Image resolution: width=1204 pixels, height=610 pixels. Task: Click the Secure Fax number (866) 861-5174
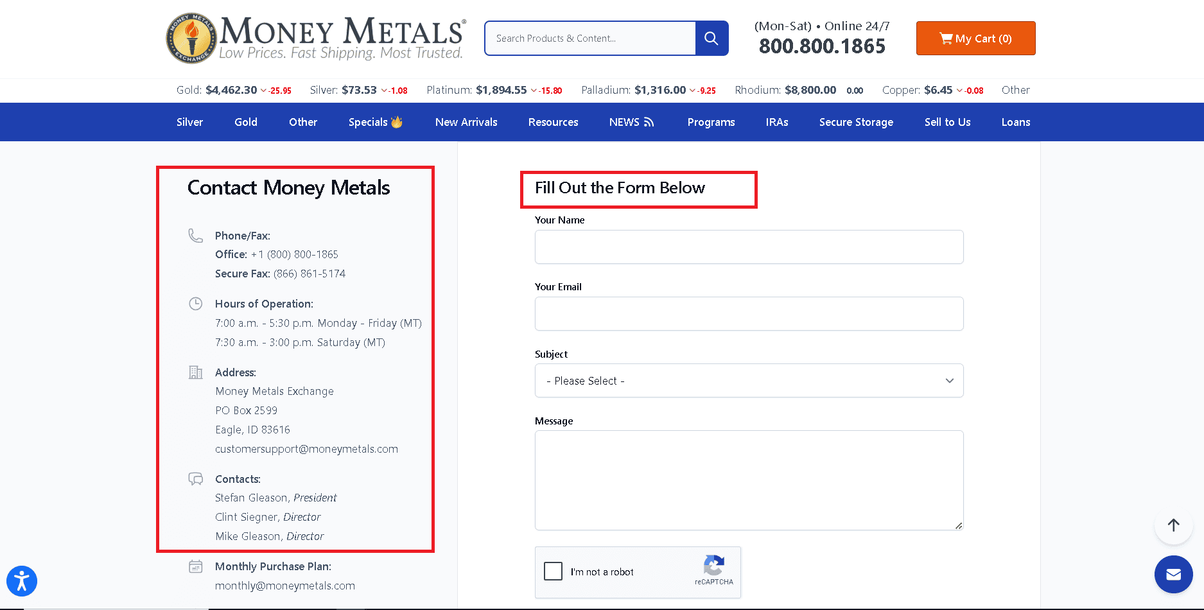[x=310, y=274]
